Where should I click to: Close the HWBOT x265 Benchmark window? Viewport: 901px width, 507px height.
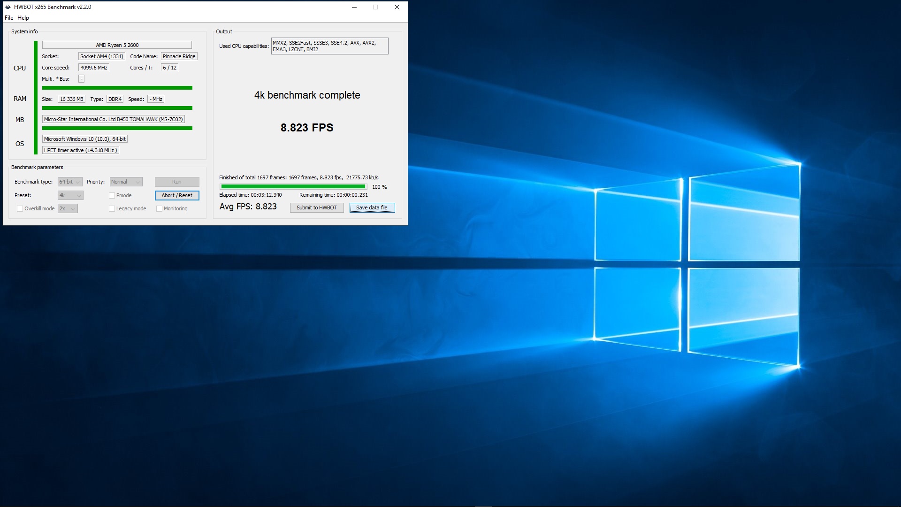[397, 7]
